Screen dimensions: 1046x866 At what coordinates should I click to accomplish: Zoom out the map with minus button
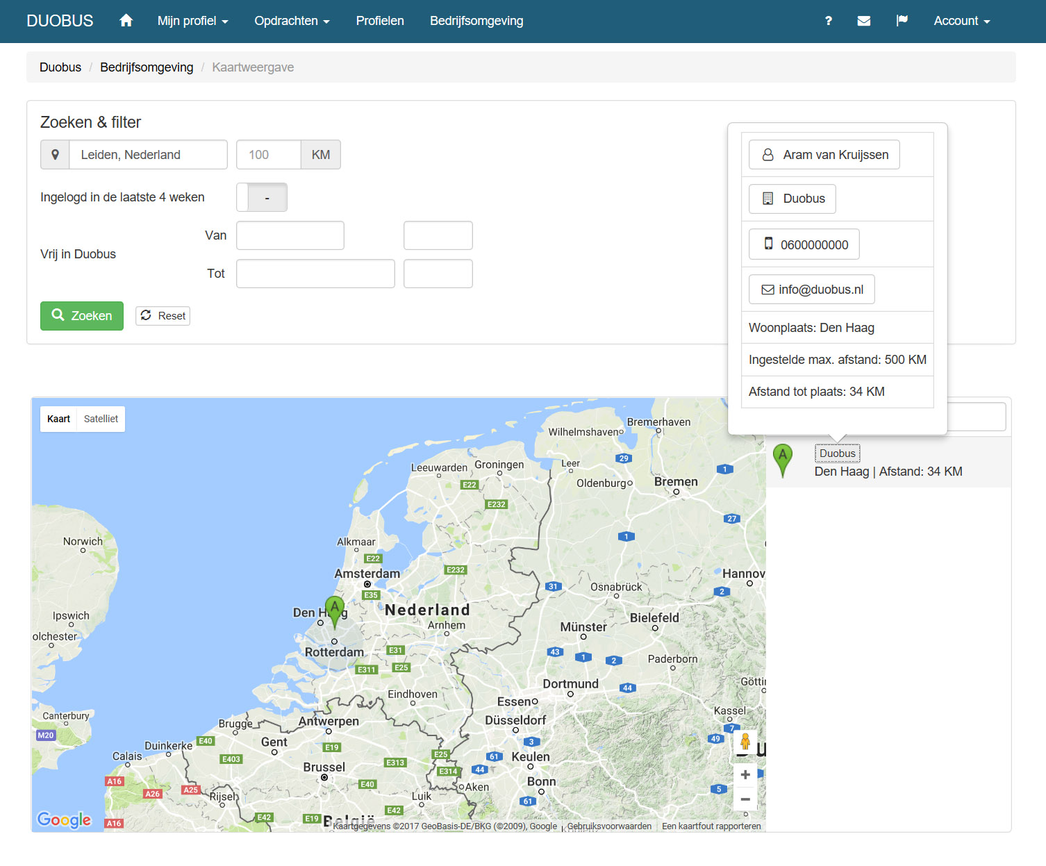pyautogui.click(x=745, y=799)
